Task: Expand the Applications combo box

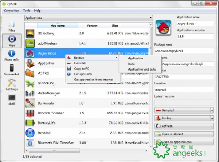Action: pos(89,18)
